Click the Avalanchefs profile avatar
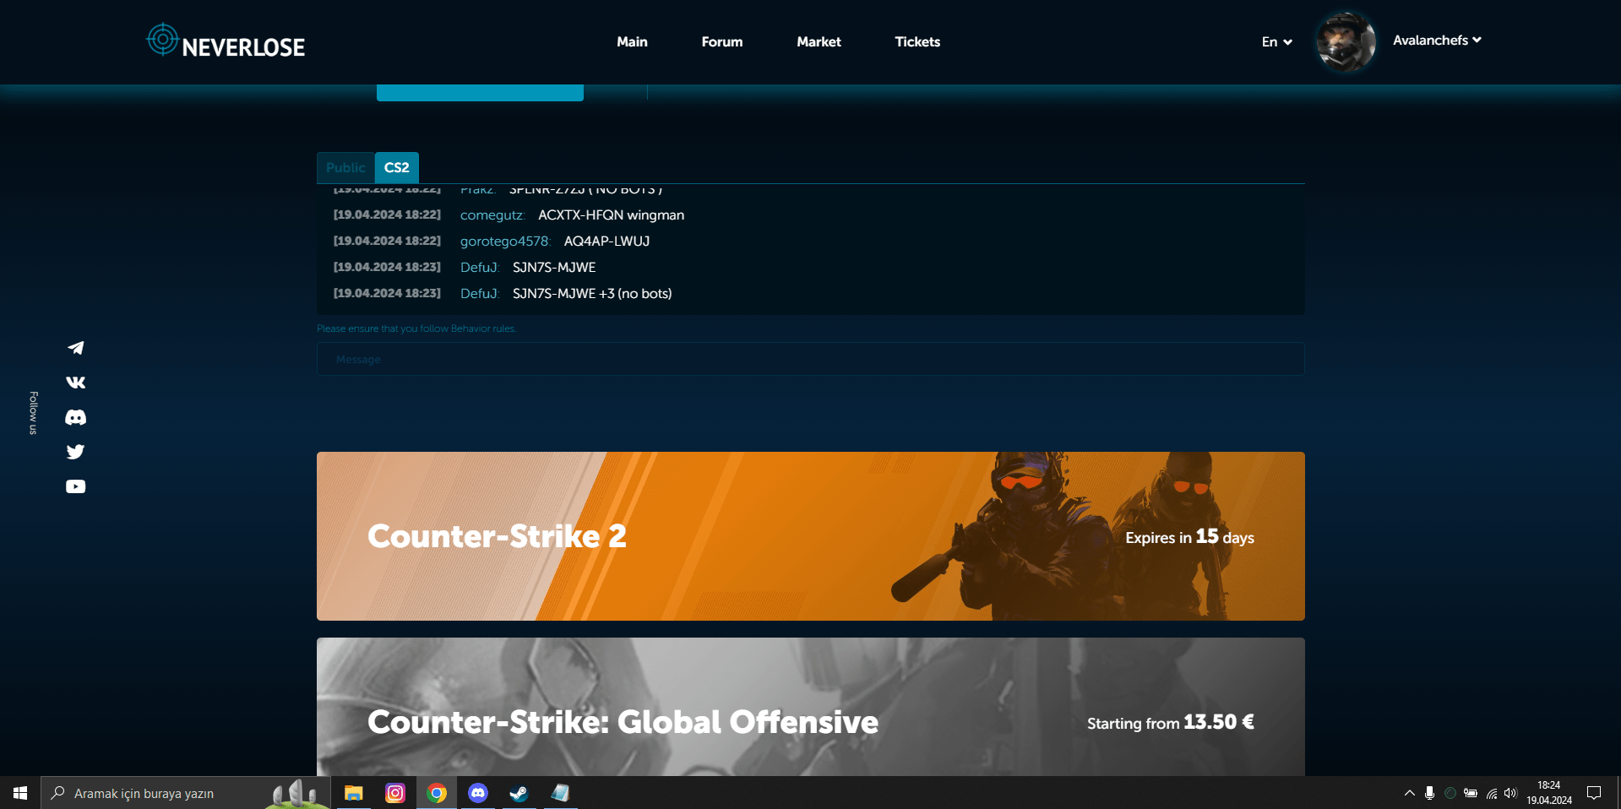This screenshot has height=809, width=1621. (x=1346, y=41)
